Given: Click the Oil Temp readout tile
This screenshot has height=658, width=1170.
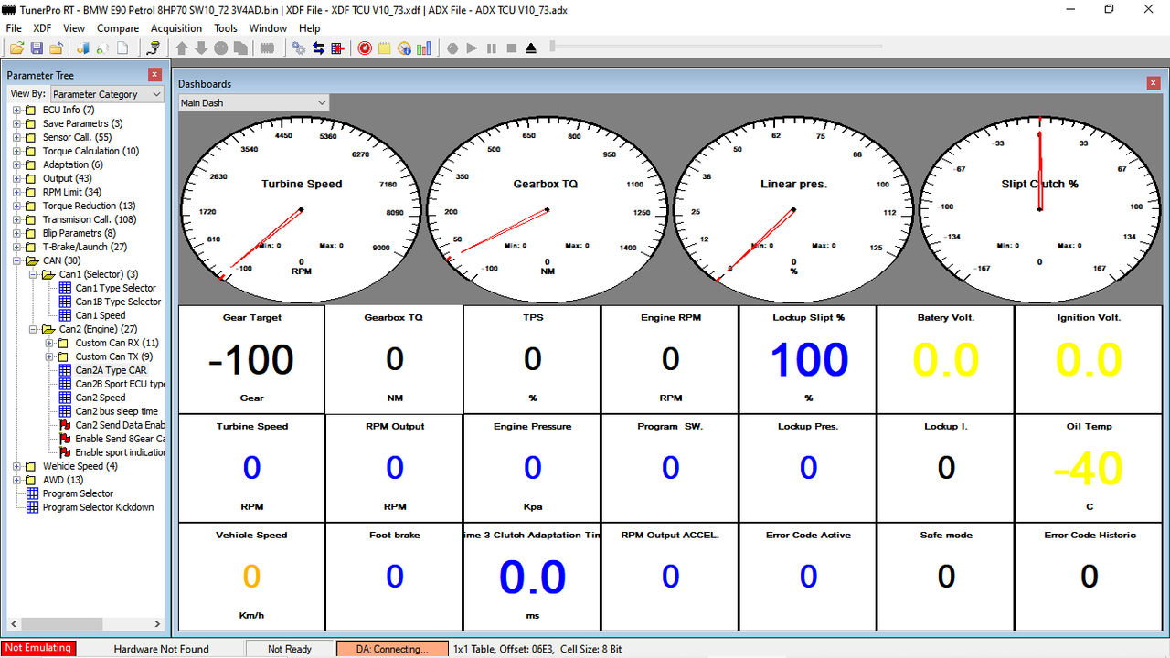Looking at the screenshot, I should coord(1088,468).
